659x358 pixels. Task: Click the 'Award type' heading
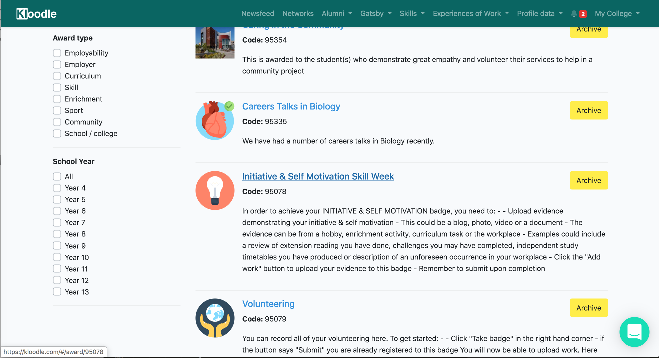tap(73, 38)
